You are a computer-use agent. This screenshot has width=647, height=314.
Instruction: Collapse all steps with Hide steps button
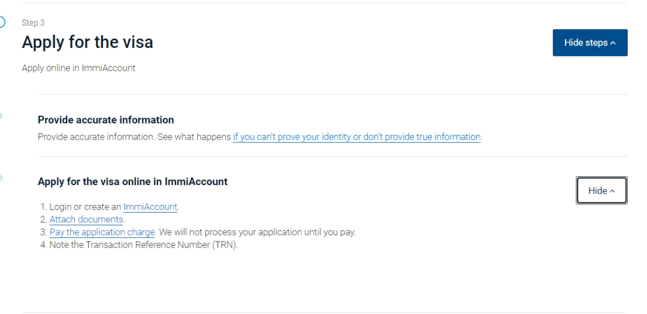pos(589,43)
